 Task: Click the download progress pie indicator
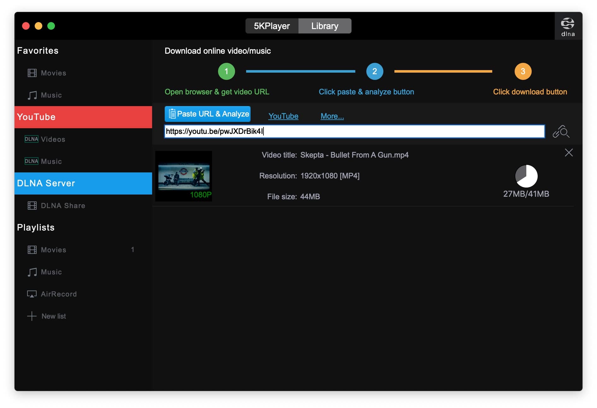coord(526,176)
